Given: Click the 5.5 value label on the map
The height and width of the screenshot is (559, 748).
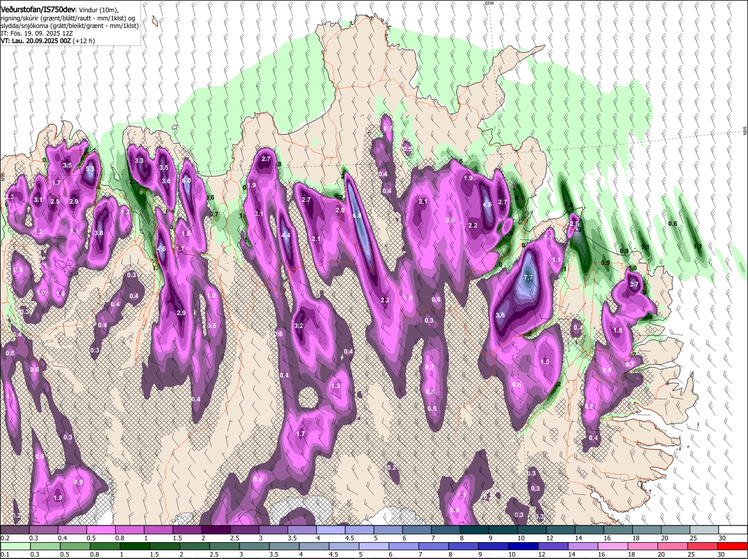Looking at the screenshot, I should click(90, 169).
